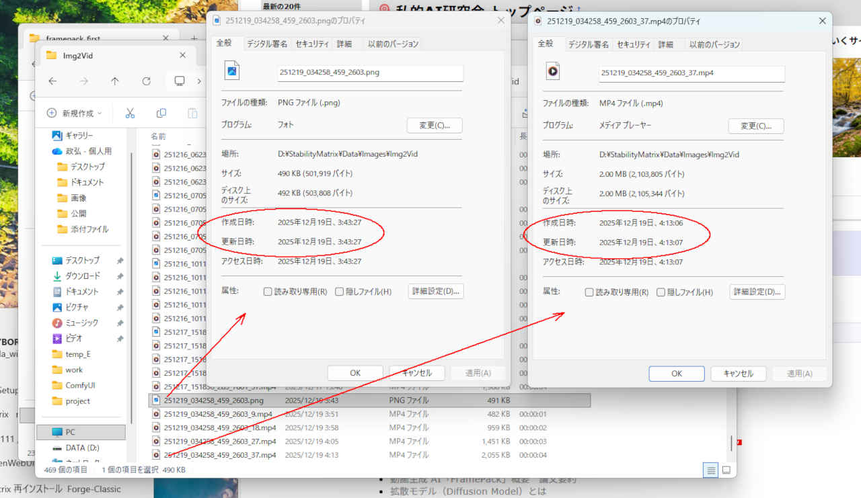Open ギャラリー in the navigation pane
This screenshot has width=861, height=498.
81,136
